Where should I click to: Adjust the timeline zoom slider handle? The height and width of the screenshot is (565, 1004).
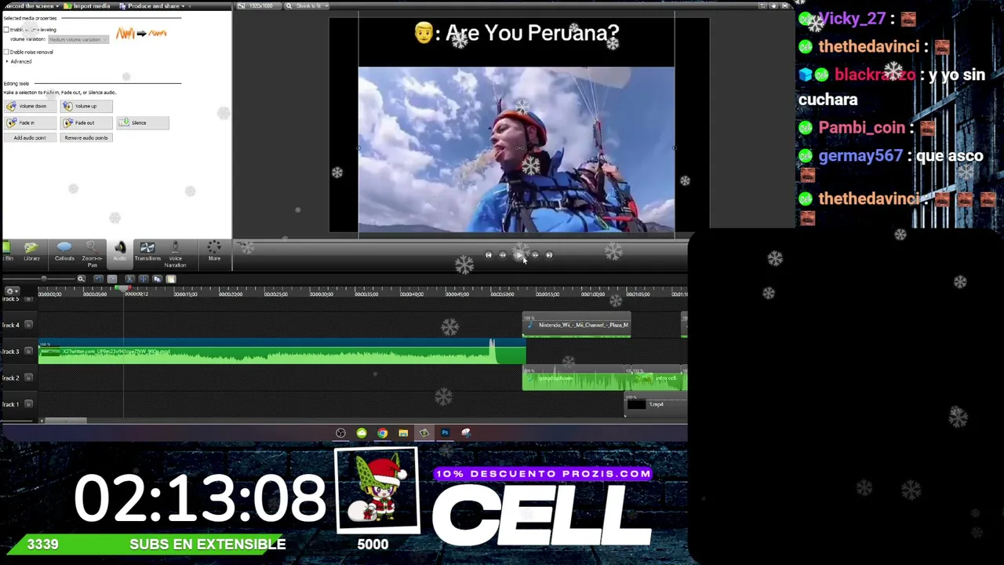[x=44, y=279]
